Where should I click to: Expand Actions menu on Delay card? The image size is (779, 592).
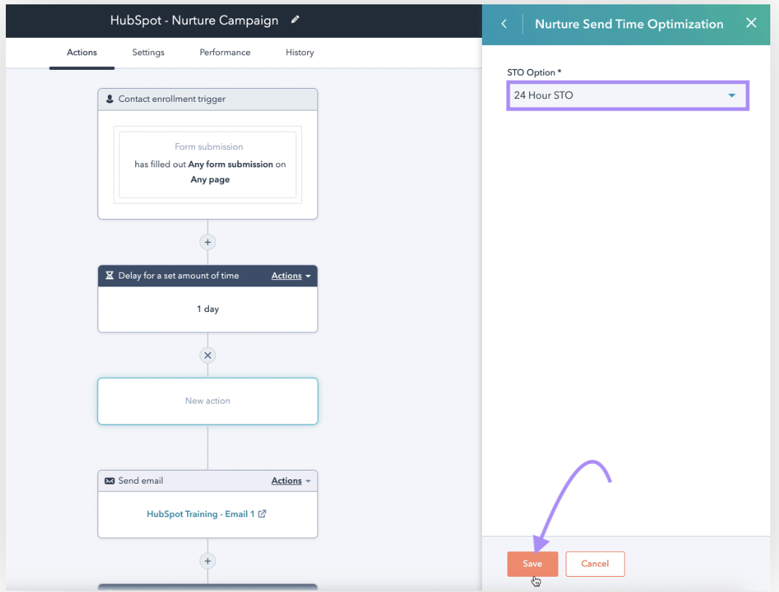290,276
